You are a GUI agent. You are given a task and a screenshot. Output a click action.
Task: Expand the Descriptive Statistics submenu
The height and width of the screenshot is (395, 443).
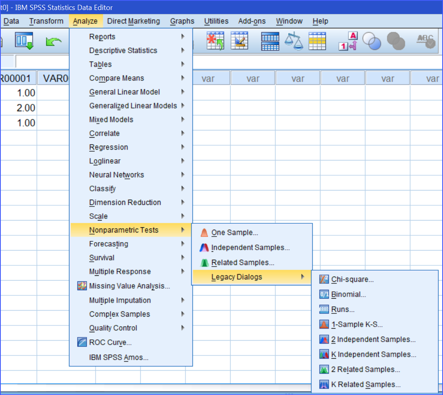123,50
